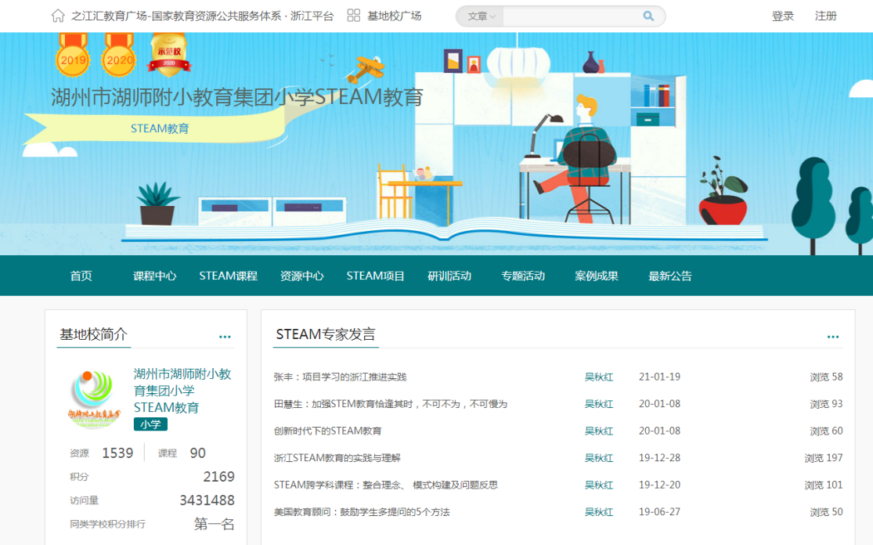This screenshot has width=873, height=545.
Task: Focus the search text input field
Action: pos(572,16)
